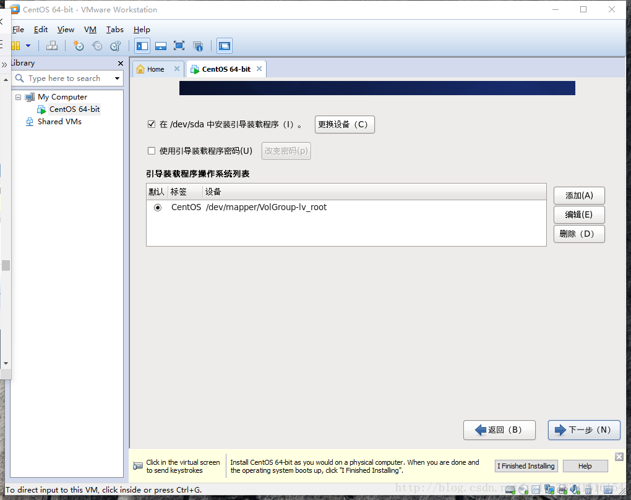Screen dimensions: 631x500
Task: Close the Library panel
Action: point(121,63)
